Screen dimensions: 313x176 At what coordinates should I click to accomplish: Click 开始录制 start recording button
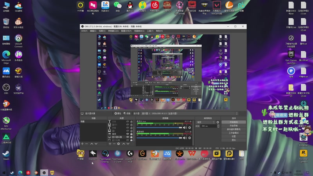click(x=234, y=126)
